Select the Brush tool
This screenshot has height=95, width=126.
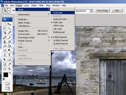[9, 37]
